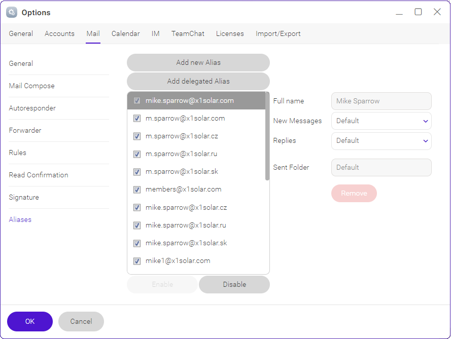Select the members@x1solar.com alias text
This screenshot has width=451, height=339.
184,190
